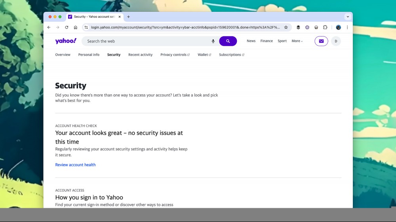Open News link in Yahoo header
Screen dimensions: 396x222
251,41
